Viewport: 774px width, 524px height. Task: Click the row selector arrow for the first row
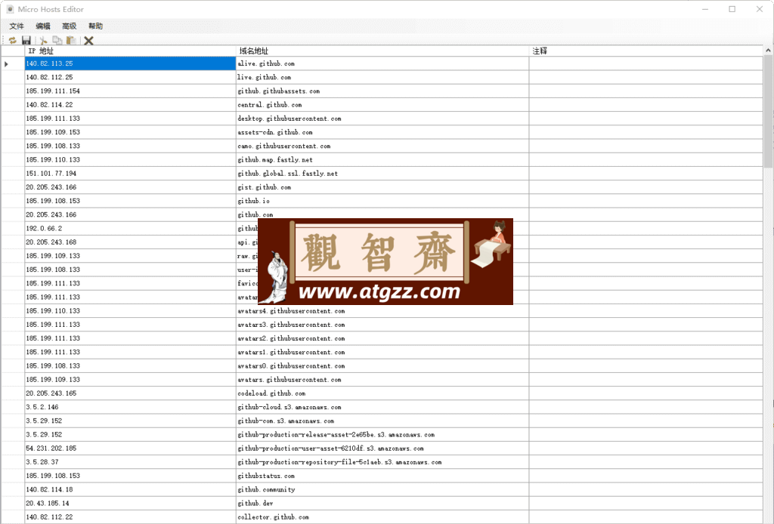coord(6,63)
